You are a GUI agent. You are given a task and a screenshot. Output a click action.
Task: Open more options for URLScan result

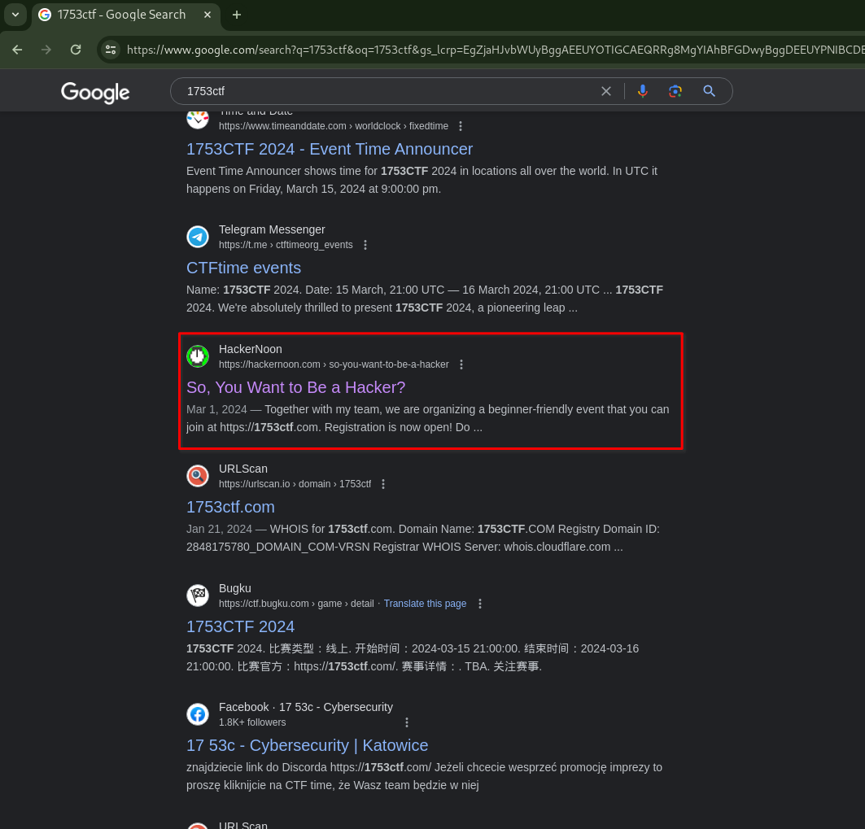(x=383, y=484)
